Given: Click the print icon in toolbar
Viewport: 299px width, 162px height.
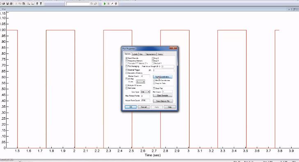Looking at the screenshot, I should click(x=11, y=4).
